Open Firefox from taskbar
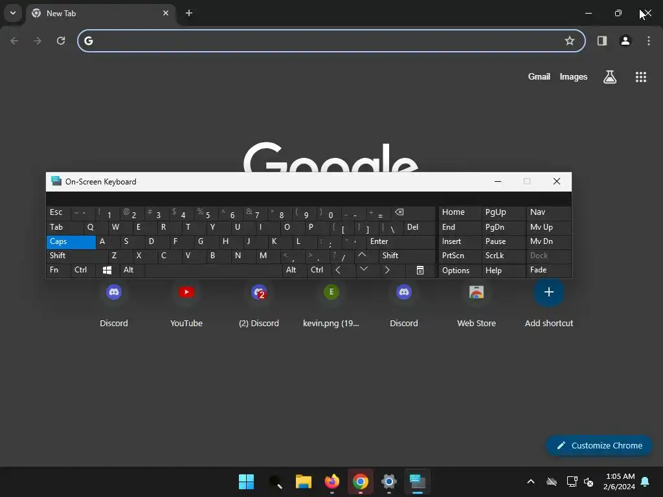 tap(332, 481)
